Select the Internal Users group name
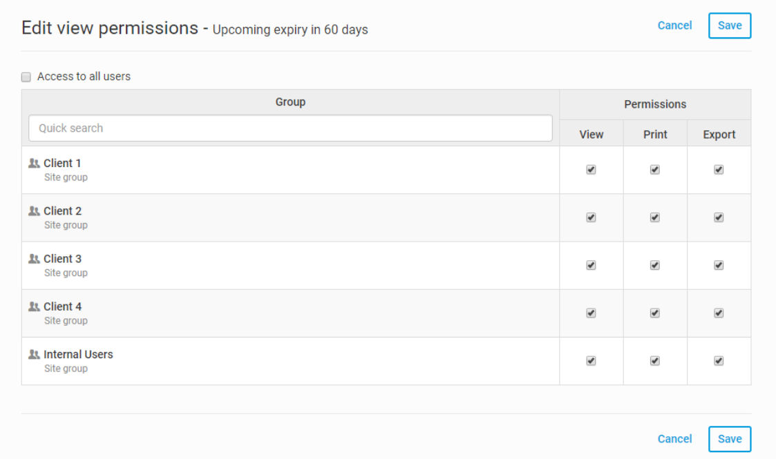The width and height of the screenshot is (776, 459). (78, 355)
